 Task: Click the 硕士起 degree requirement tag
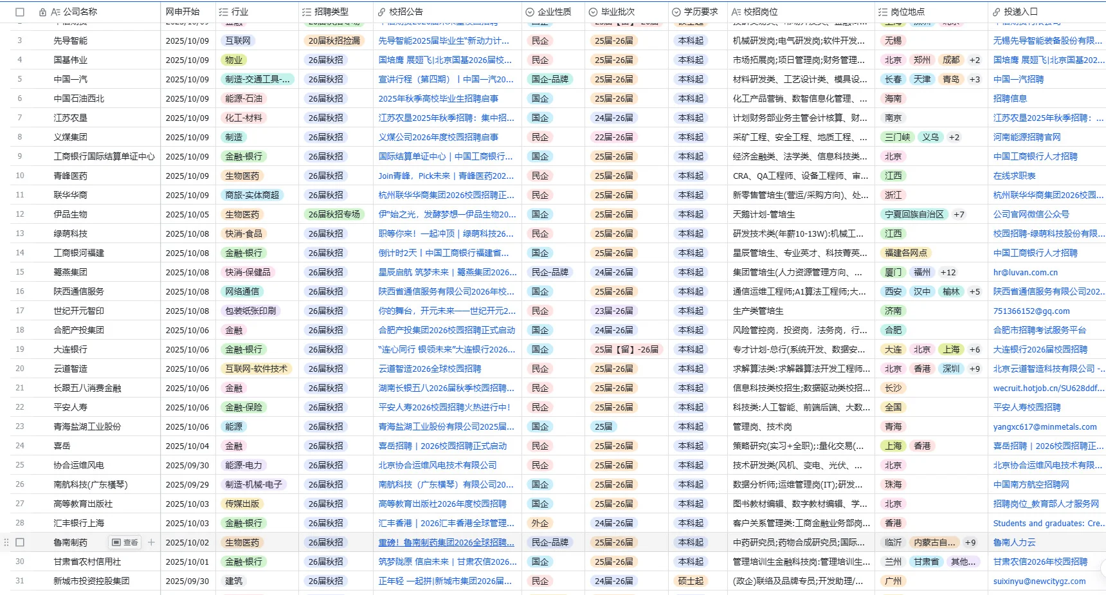(691, 581)
